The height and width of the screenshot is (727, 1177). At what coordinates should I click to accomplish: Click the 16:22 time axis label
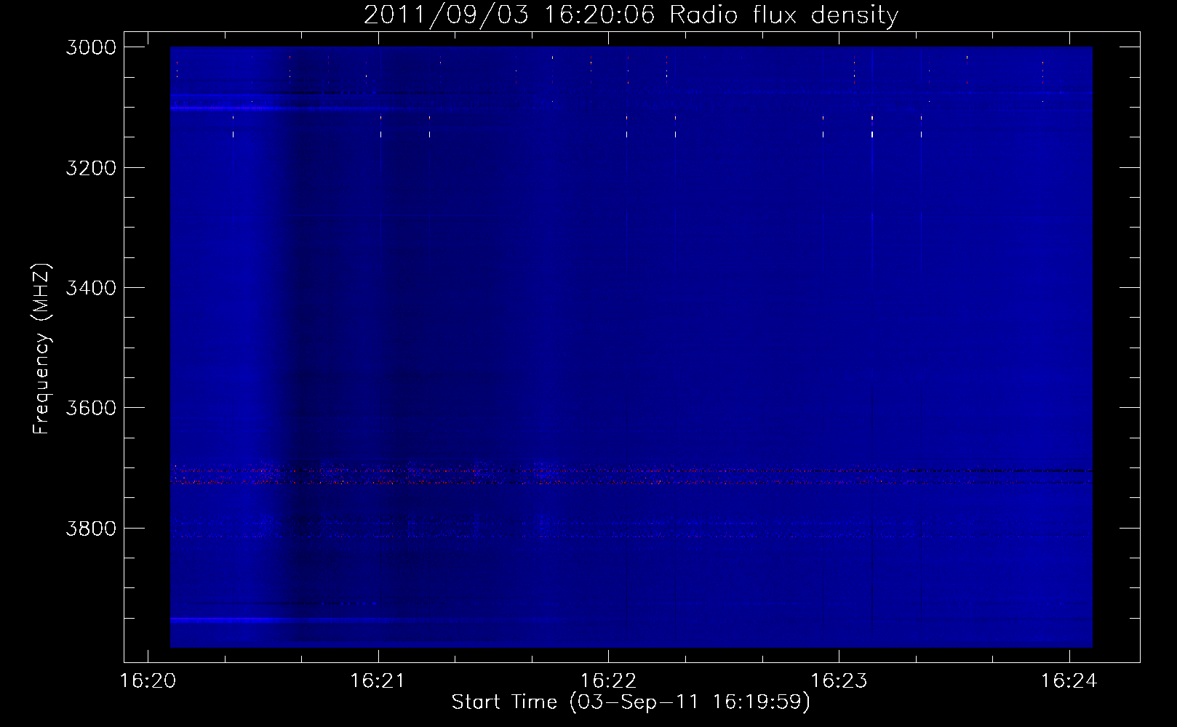[x=609, y=681]
